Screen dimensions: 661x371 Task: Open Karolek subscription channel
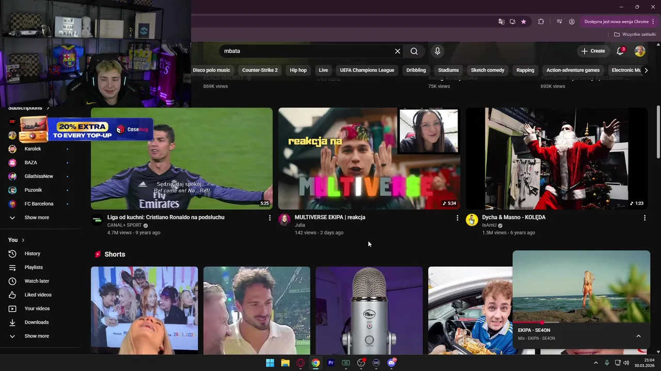click(33, 149)
